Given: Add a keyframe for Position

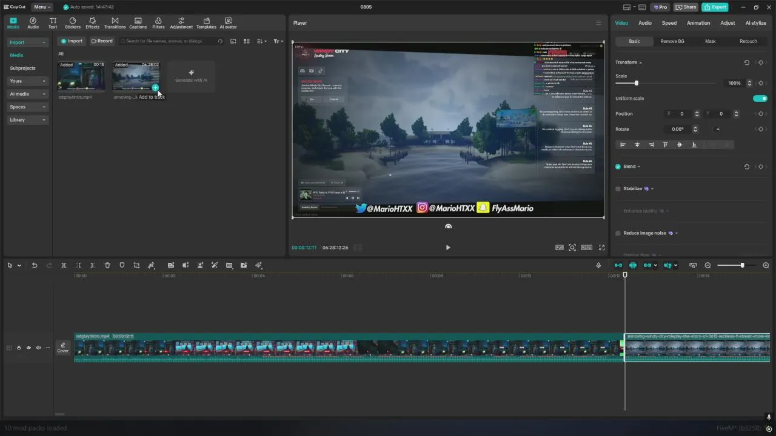Looking at the screenshot, I should pyautogui.click(x=760, y=114).
